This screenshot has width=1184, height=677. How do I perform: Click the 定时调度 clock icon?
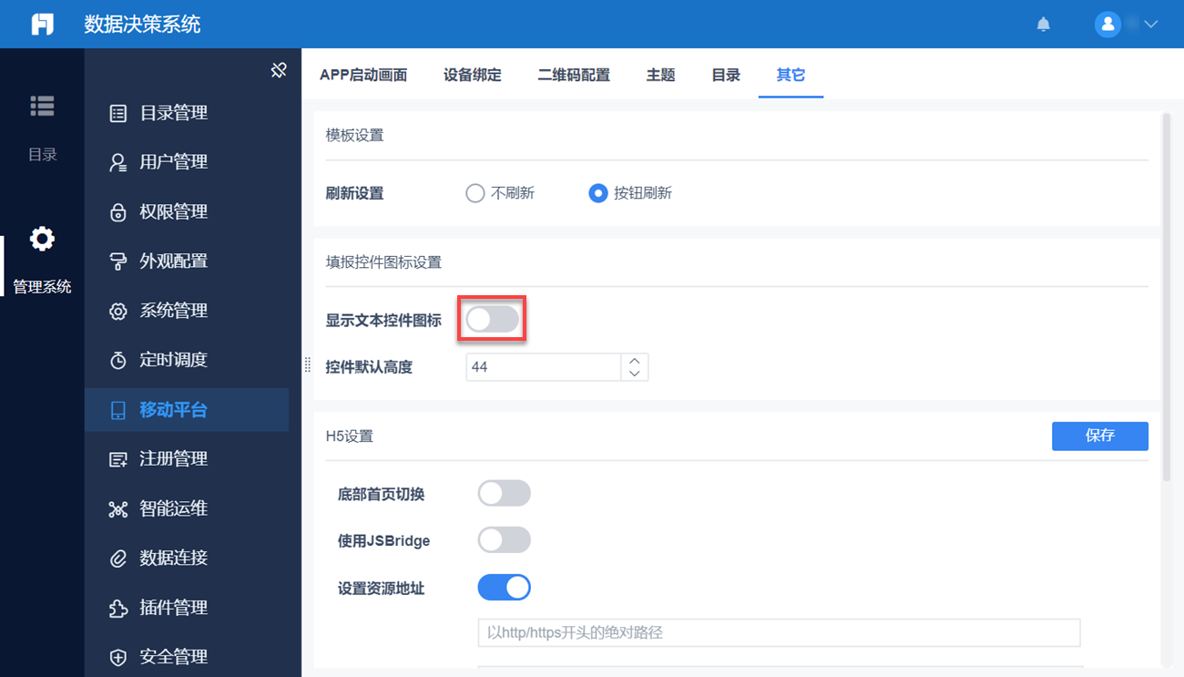point(118,361)
